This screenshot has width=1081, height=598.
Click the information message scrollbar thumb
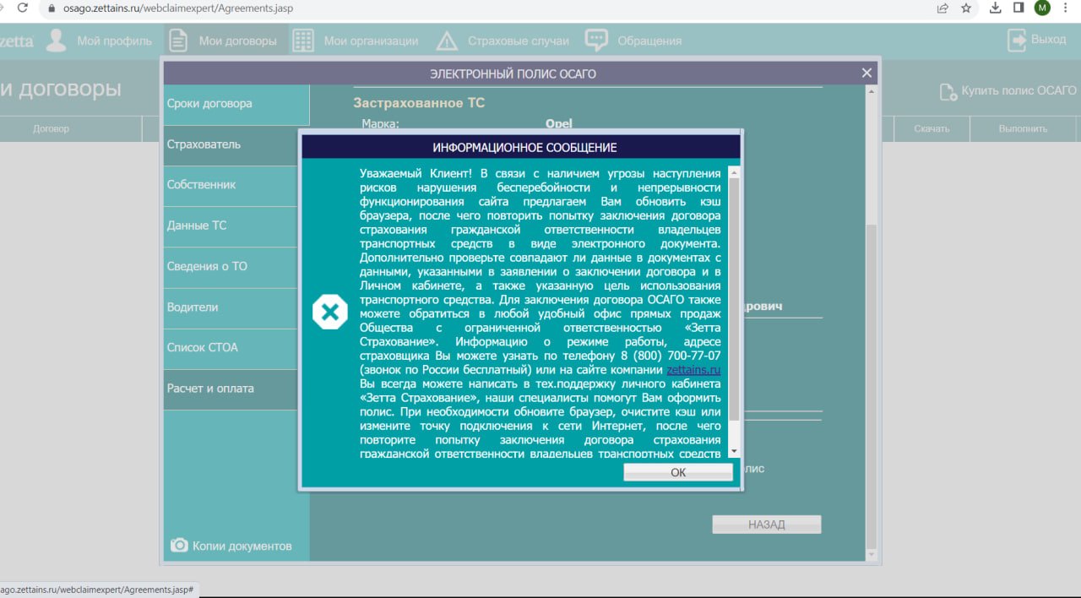pyautogui.click(x=734, y=300)
